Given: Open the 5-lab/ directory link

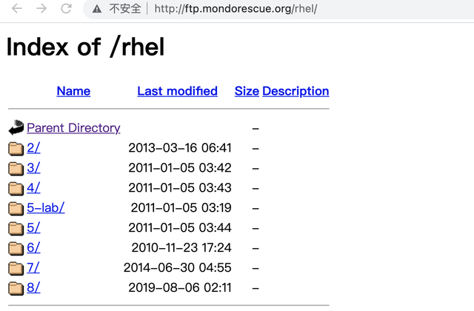Looking at the screenshot, I should 46,208.
